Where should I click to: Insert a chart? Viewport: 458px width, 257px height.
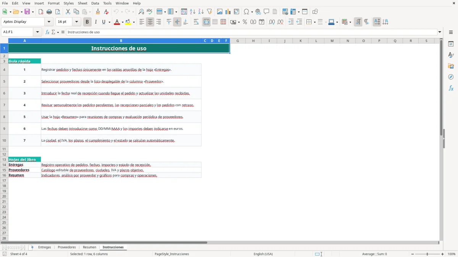228,12
